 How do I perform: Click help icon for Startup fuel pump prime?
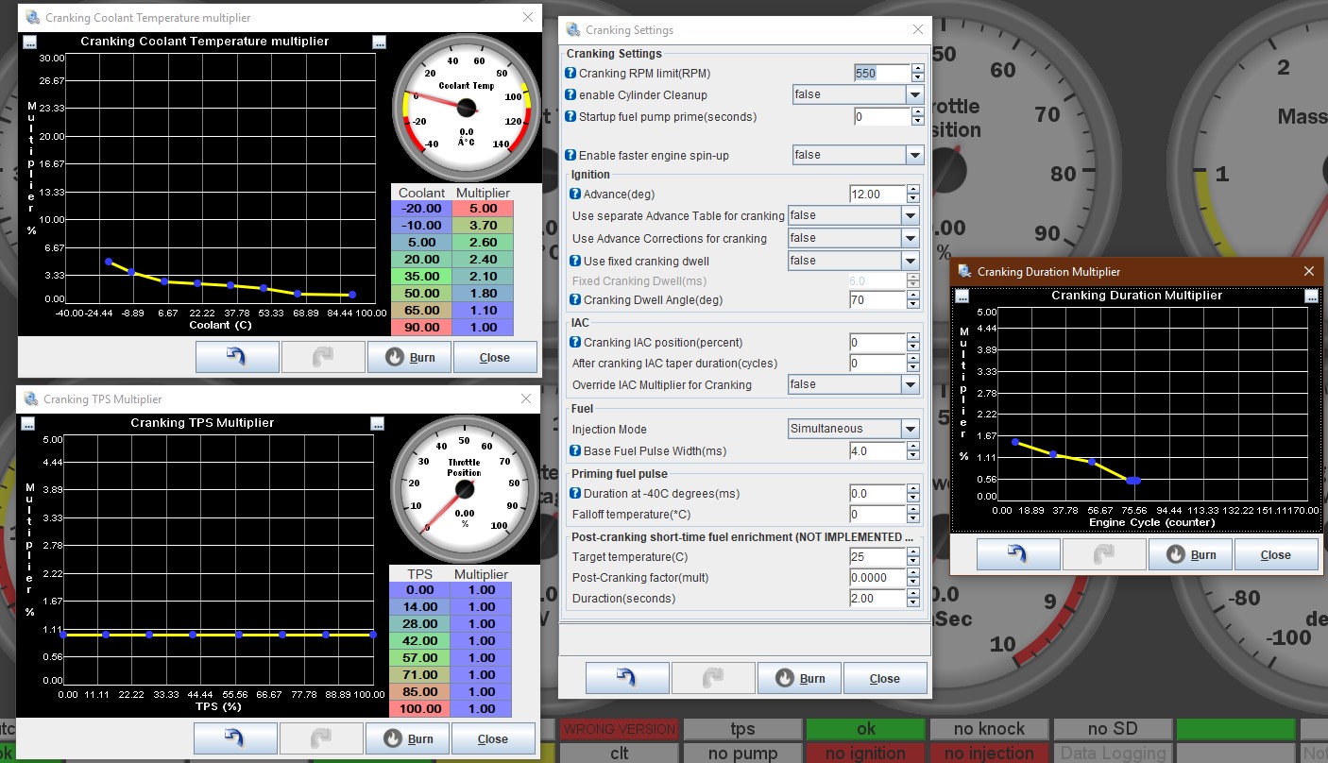(570, 117)
